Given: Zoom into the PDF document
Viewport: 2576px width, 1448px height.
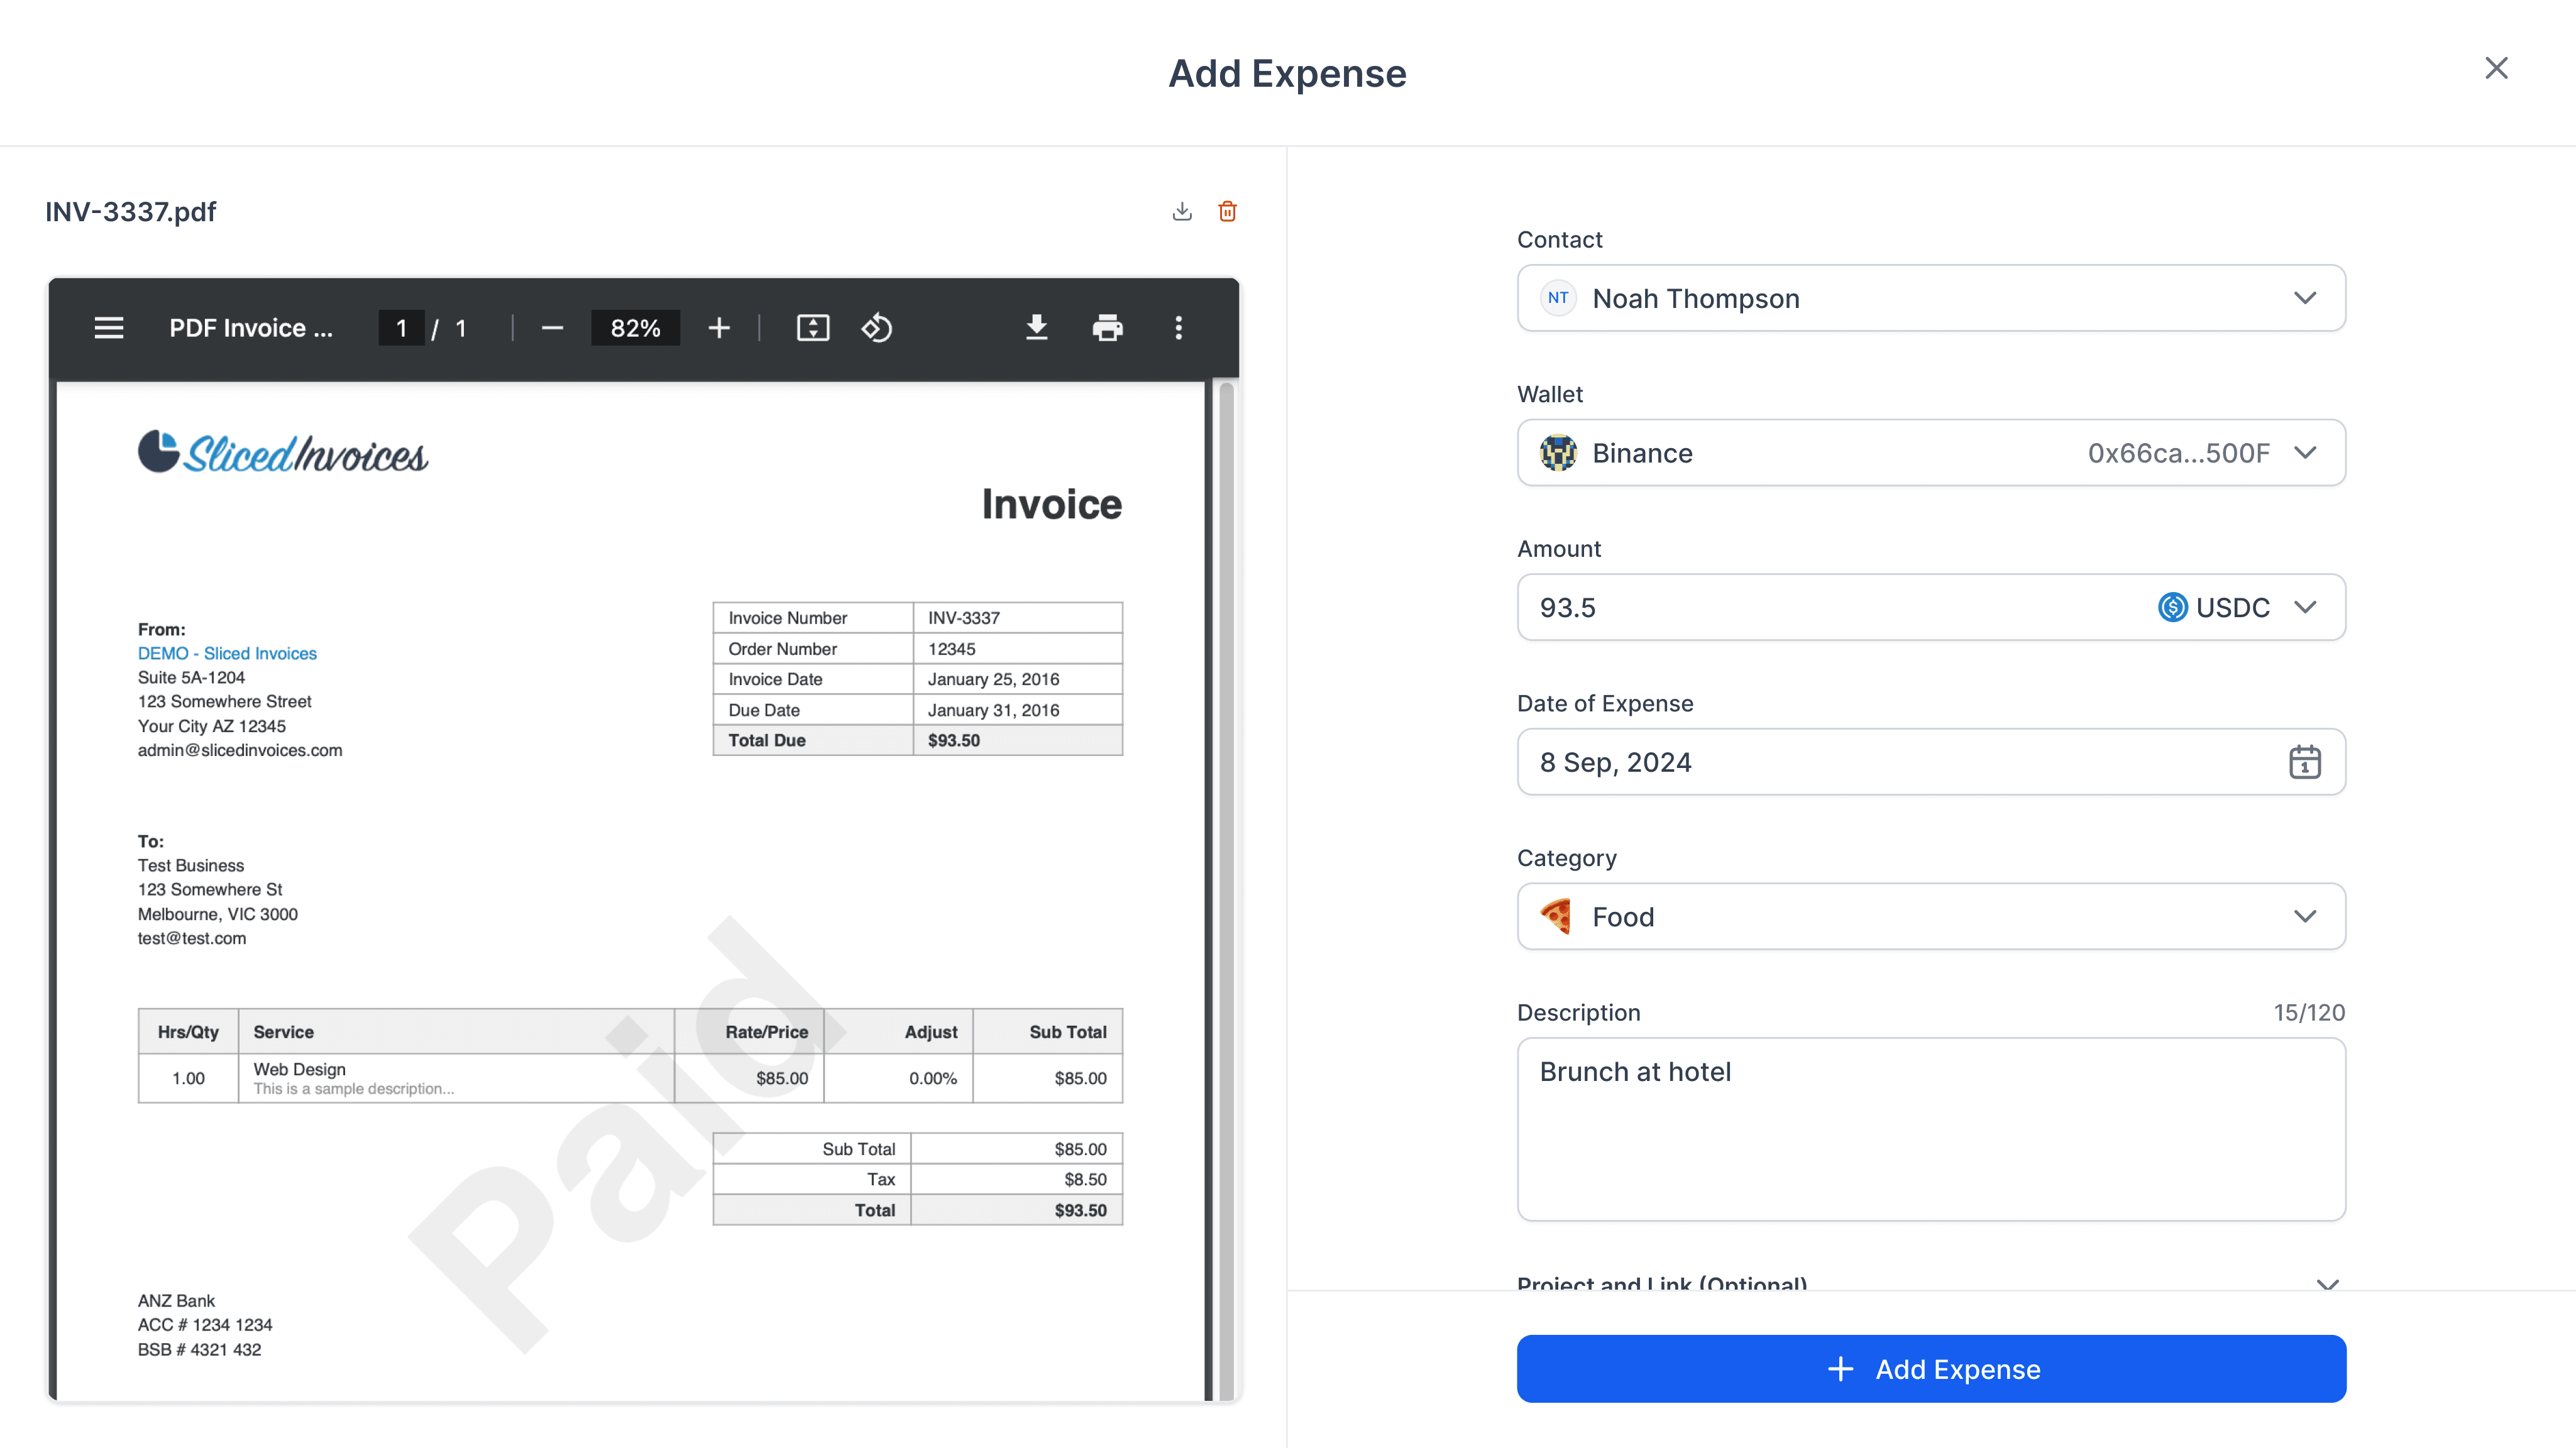Looking at the screenshot, I should (x=718, y=328).
